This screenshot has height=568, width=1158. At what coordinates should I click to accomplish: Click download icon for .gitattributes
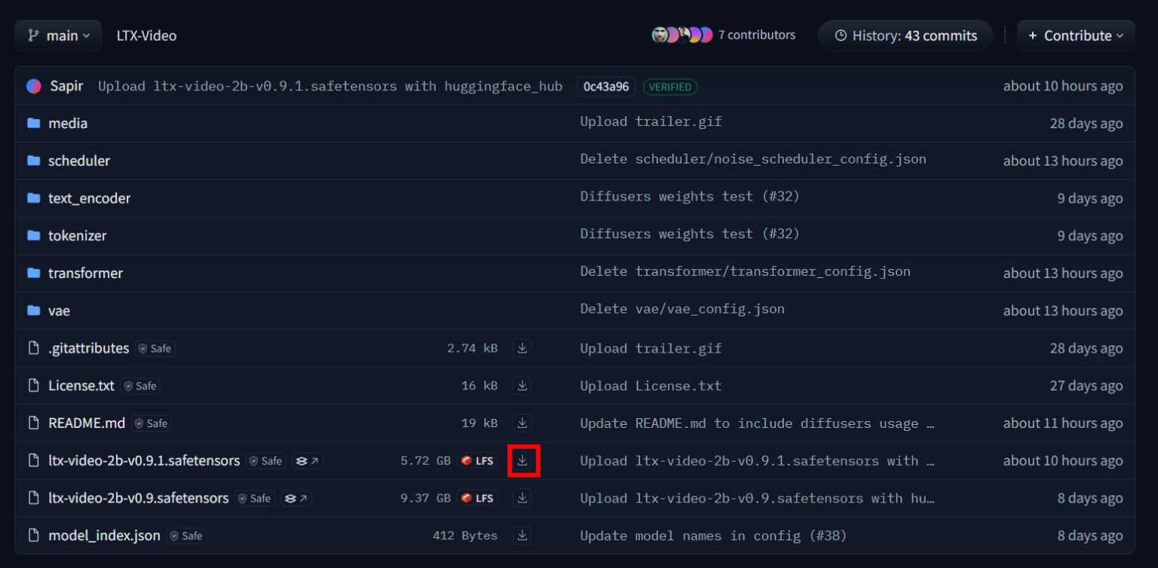point(522,348)
